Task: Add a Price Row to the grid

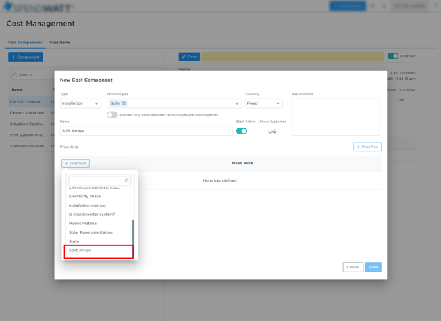Action: point(367,147)
